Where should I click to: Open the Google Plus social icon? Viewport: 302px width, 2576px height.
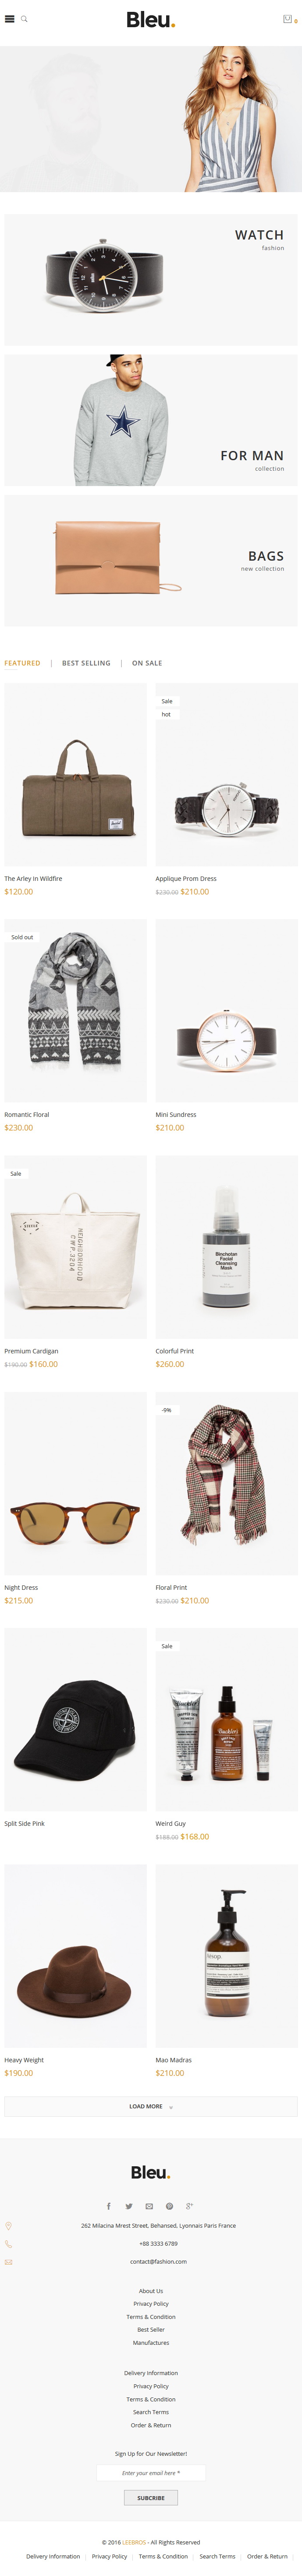tap(189, 2206)
